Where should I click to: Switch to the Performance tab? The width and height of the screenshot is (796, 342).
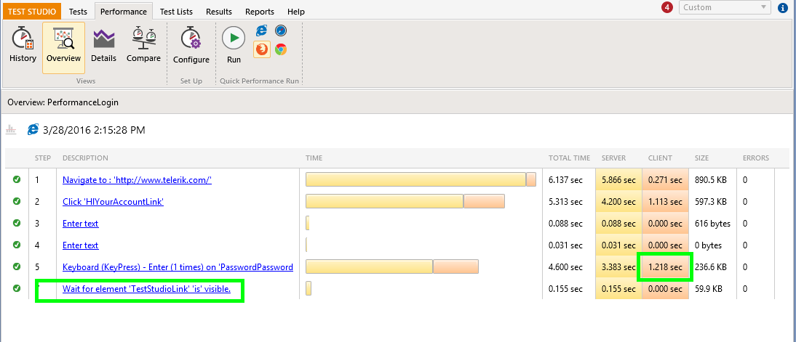(x=124, y=11)
